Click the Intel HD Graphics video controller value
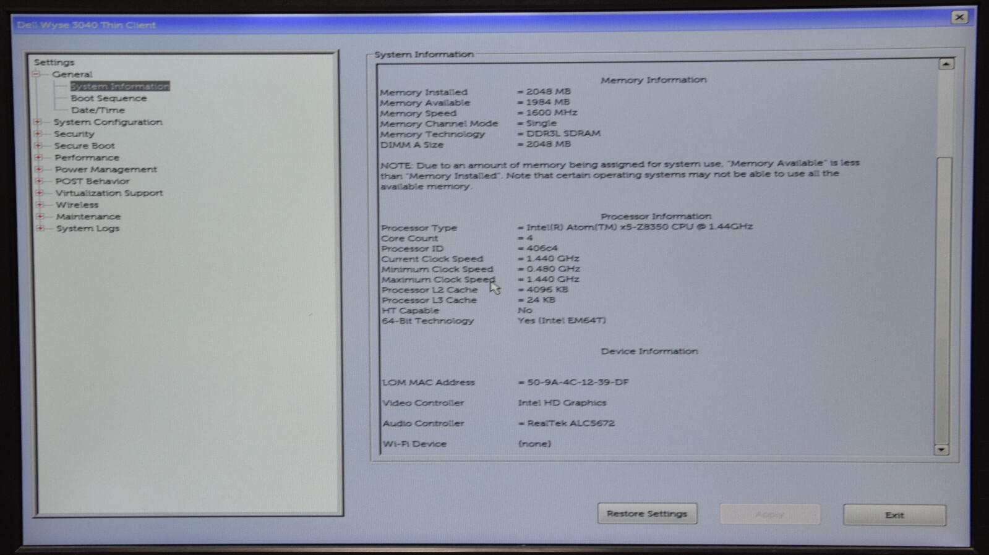This screenshot has width=989, height=555. click(562, 402)
